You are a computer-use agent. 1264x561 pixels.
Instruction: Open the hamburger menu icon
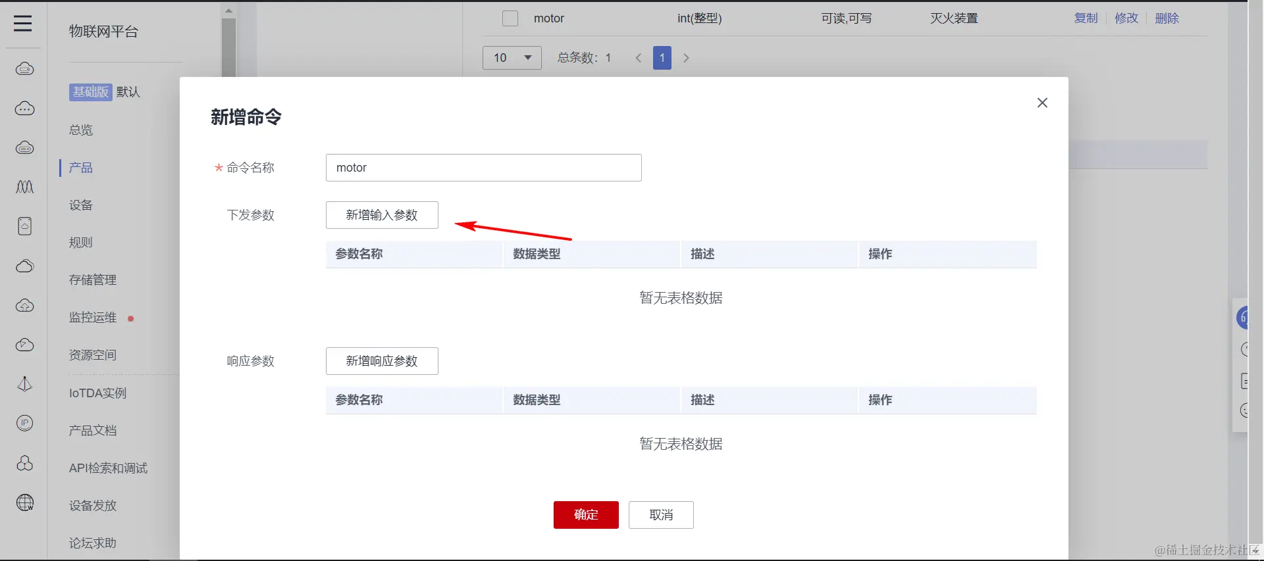click(x=23, y=24)
